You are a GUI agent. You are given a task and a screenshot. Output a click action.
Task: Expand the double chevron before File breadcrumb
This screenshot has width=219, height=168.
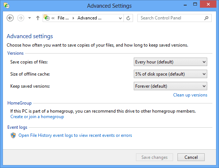[53, 18]
